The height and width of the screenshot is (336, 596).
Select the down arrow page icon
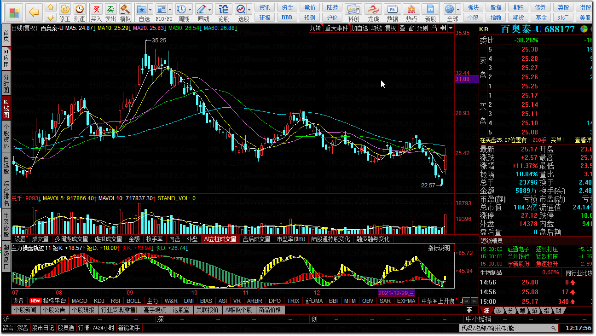point(51,17)
